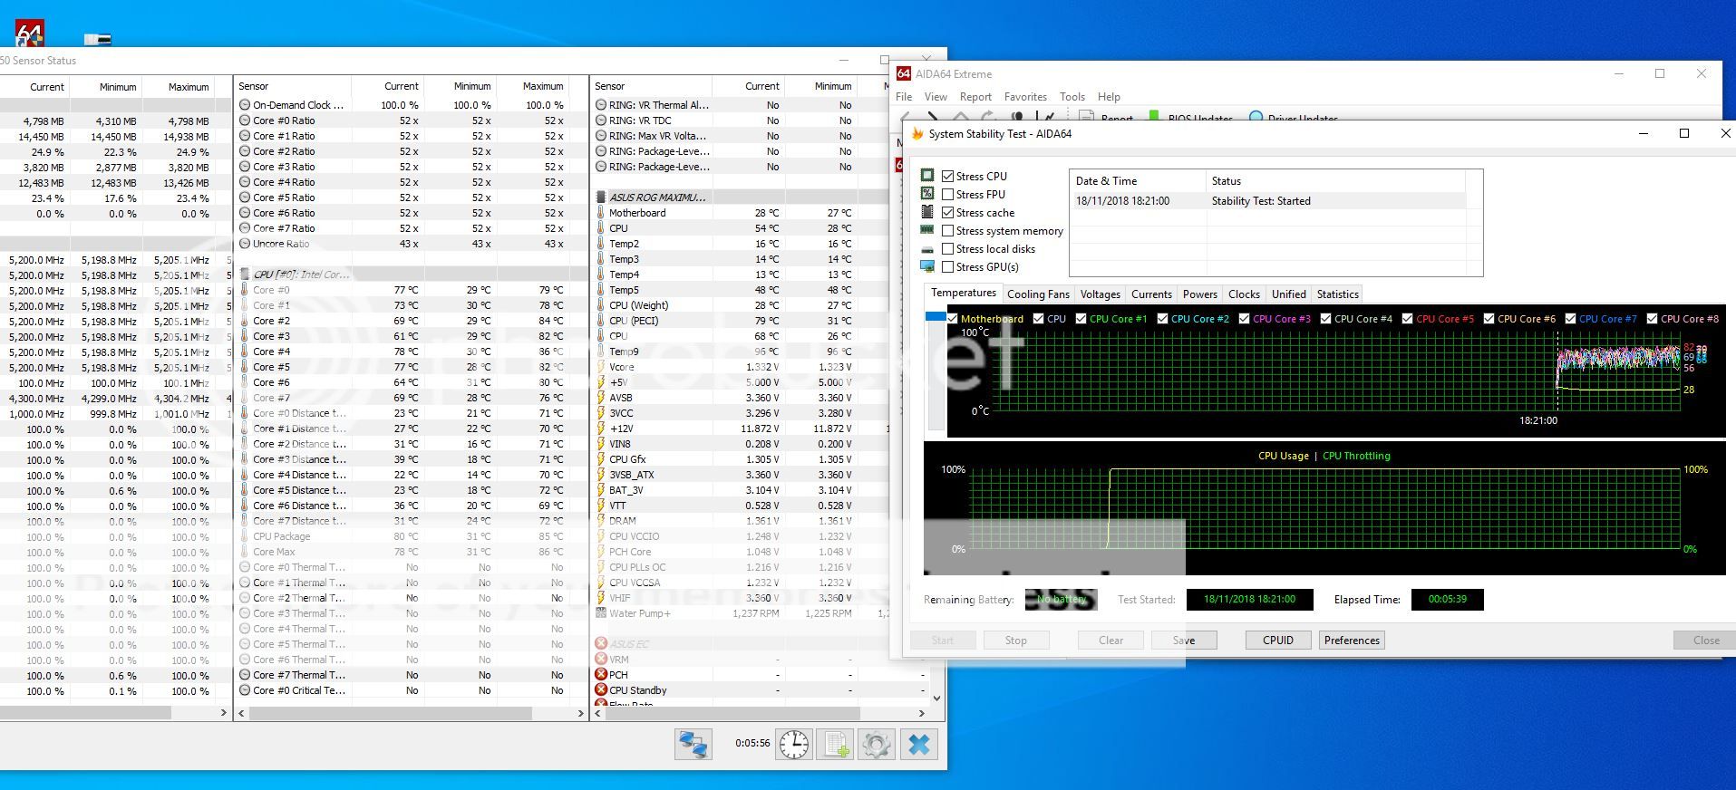Enable the Stress GPU(s) checkbox
Viewport: 1736px width, 790px height.
947,266
